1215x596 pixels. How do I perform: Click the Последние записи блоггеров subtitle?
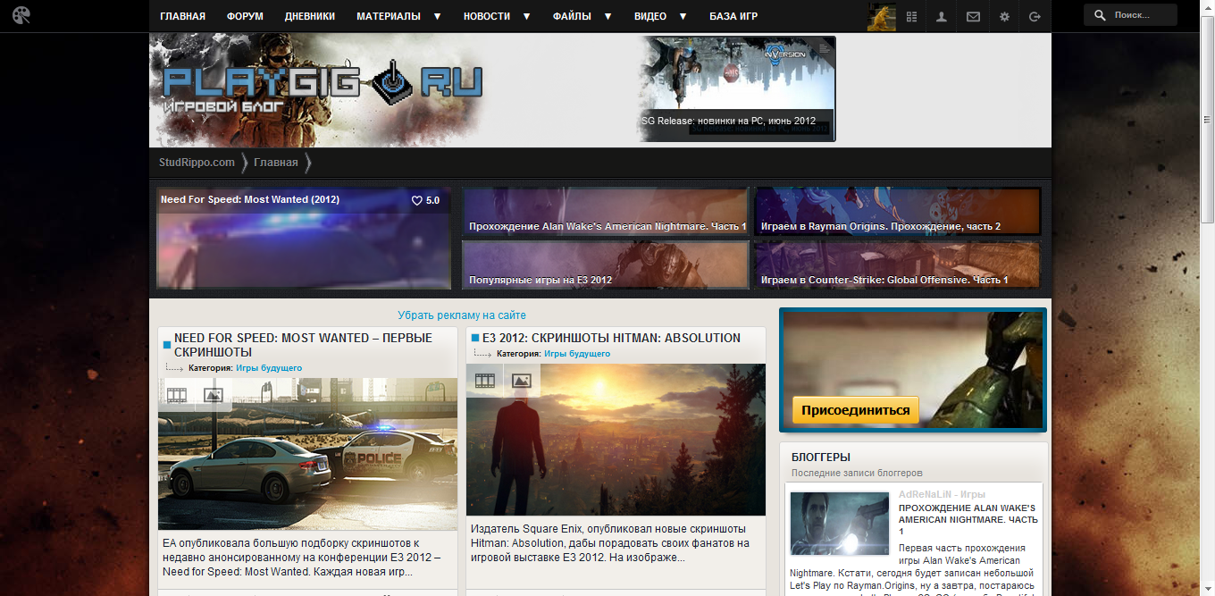[x=857, y=473]
